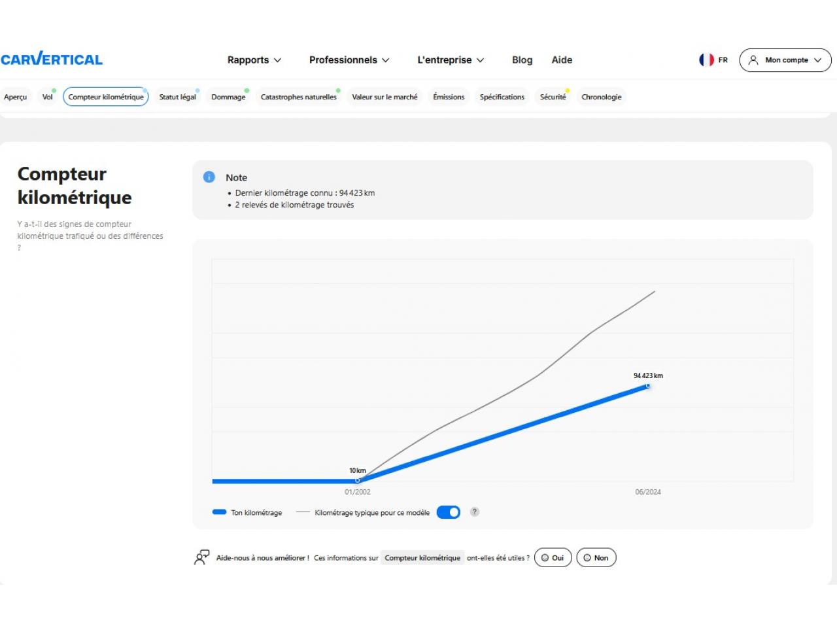
Task: Expand the L'entreprise menu
Action: click(451, 60)
